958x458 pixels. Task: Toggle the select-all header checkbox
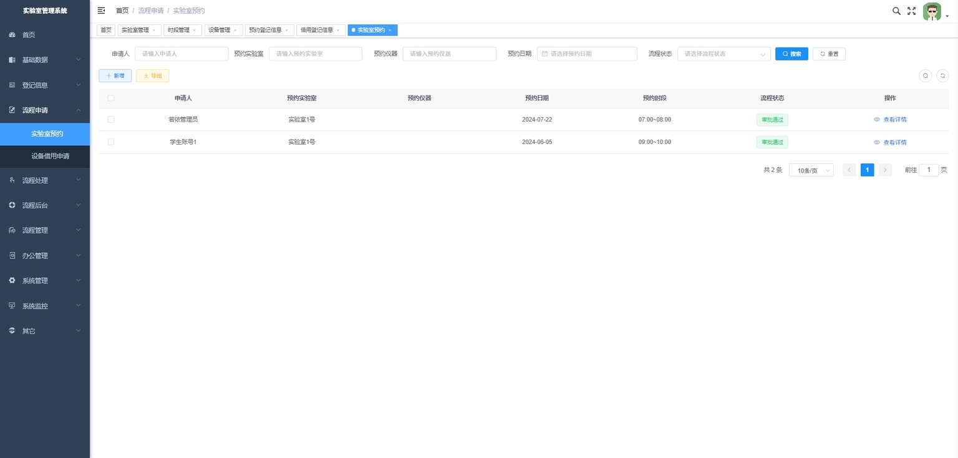(111, 98)
